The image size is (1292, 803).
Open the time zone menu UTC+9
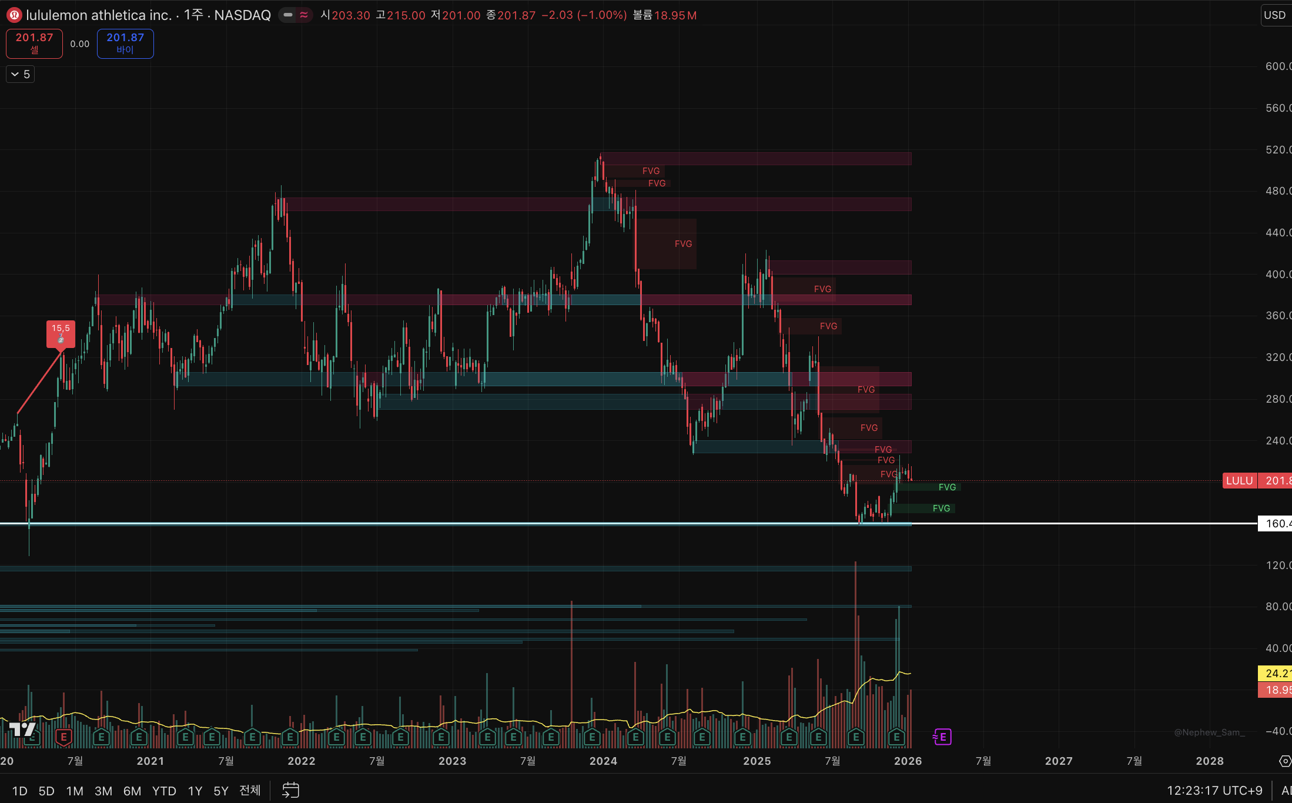pyautogui.click(x=1214, y=790)
